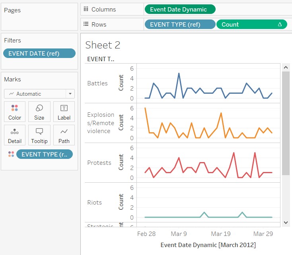Open the Label marks card

click(64, 112)
